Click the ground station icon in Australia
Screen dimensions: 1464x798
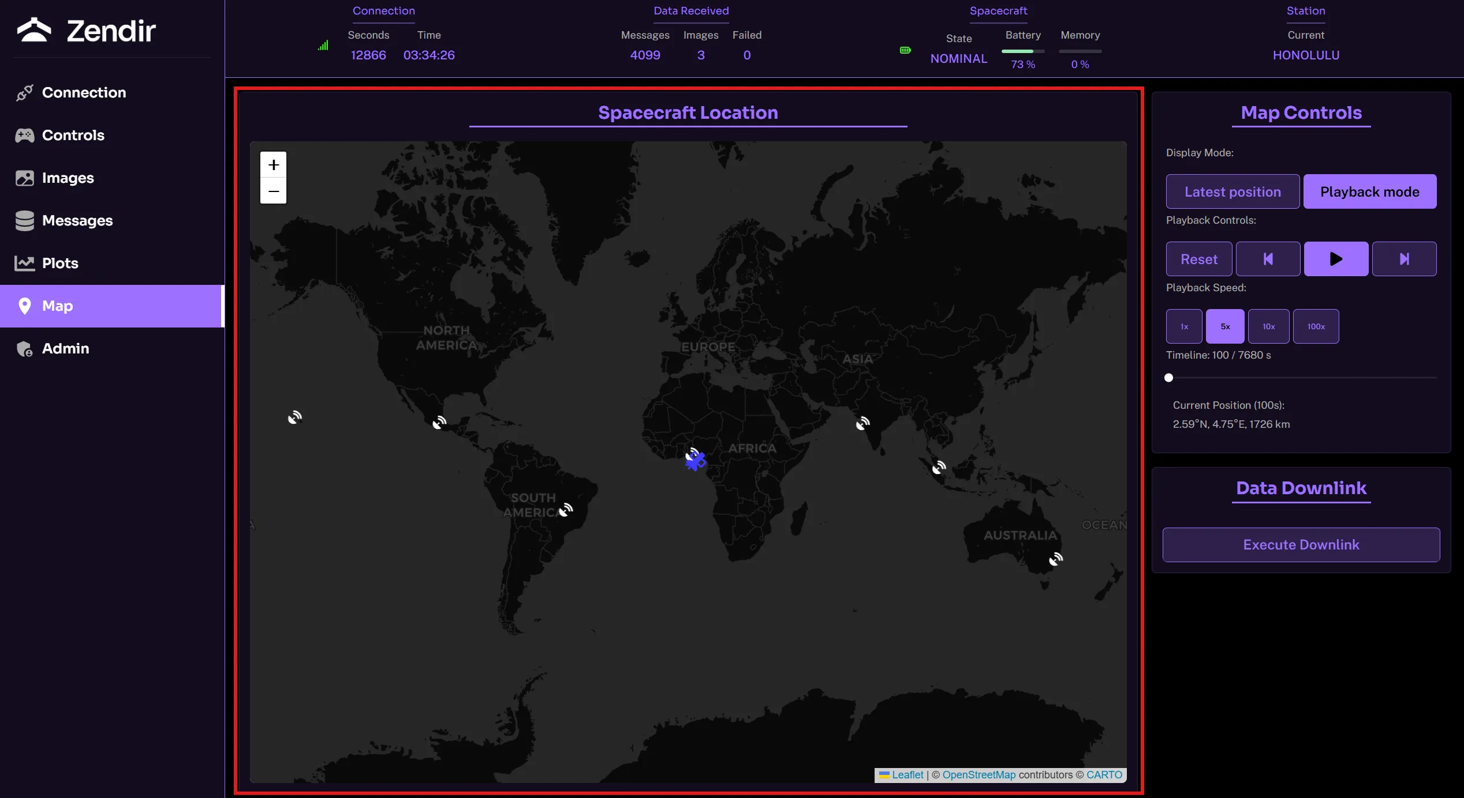click(x=1055, y=559)
